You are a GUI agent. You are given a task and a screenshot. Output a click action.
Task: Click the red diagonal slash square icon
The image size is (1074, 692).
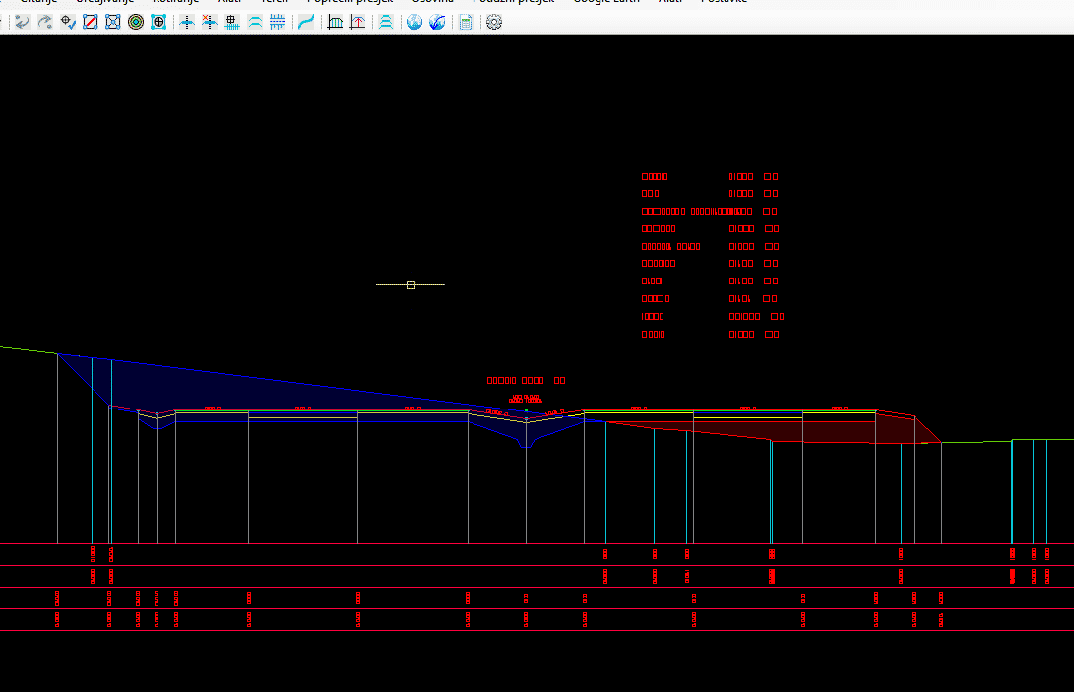(91, 22)
